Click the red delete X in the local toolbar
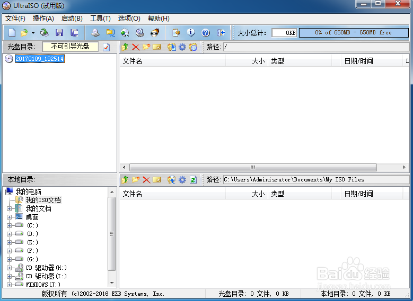The height and width of the screenshot is (301, 413). tap(146, 180)
